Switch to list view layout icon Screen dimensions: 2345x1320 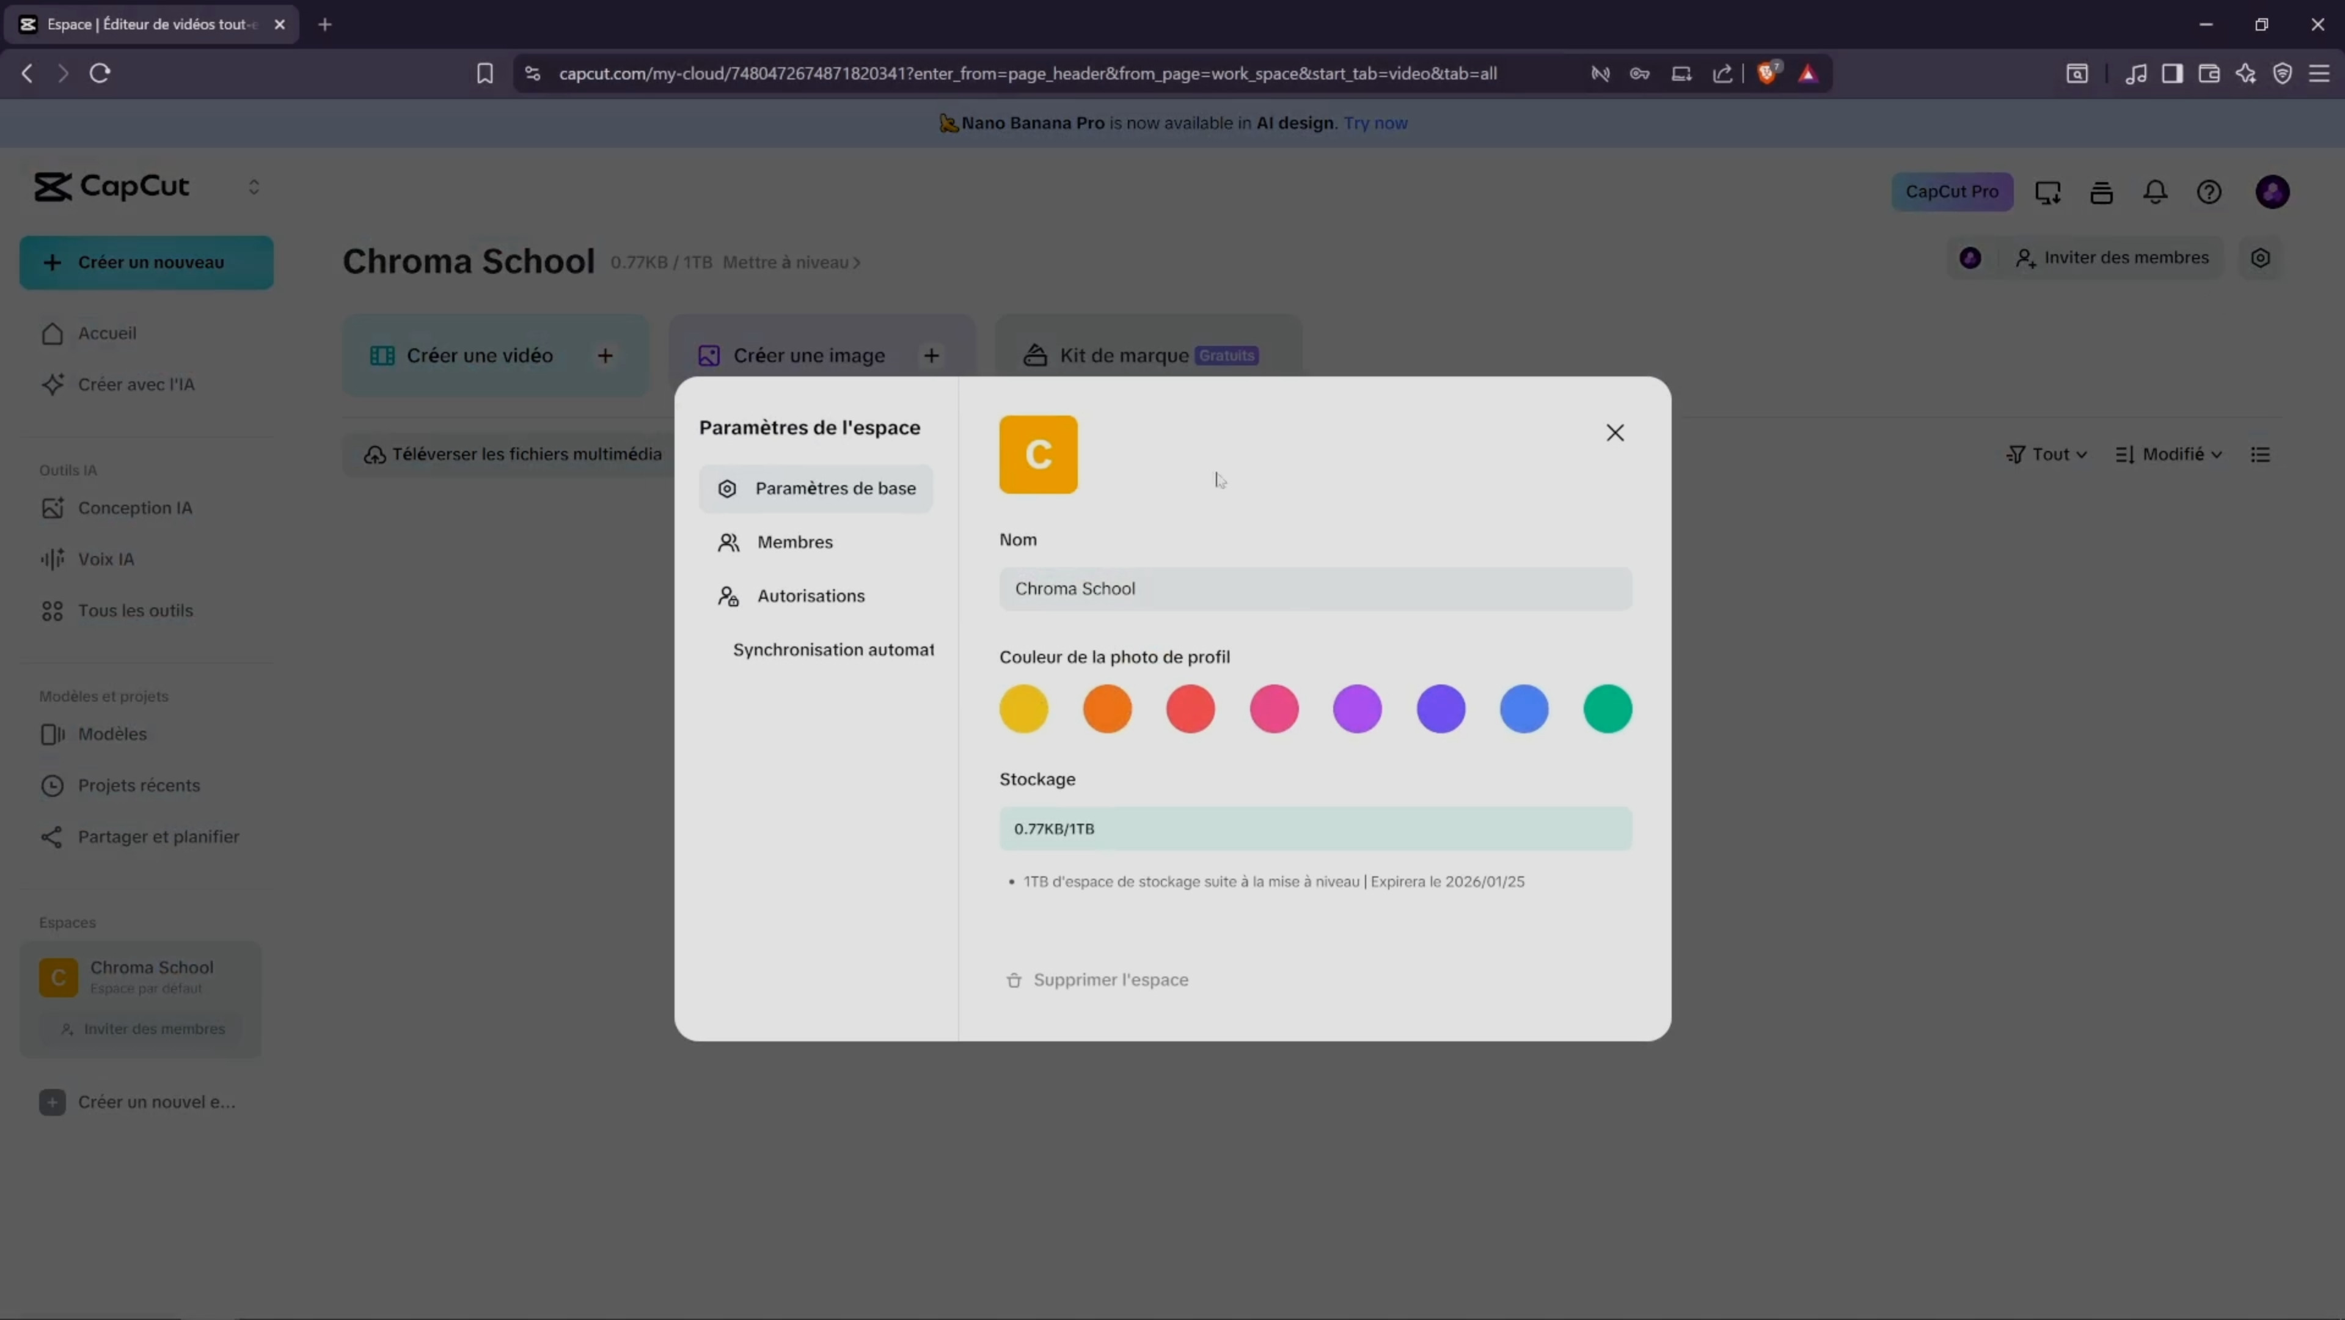pyautogui.click(x=2260, y=454)
